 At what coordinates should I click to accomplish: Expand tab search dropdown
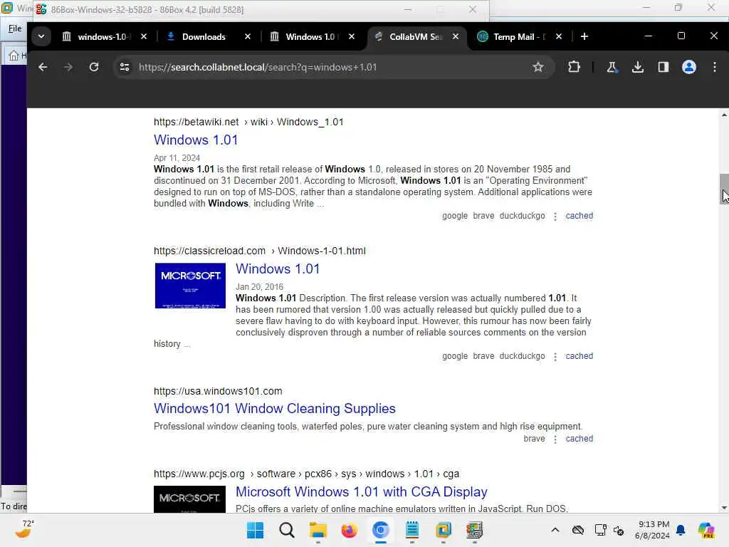41,36
